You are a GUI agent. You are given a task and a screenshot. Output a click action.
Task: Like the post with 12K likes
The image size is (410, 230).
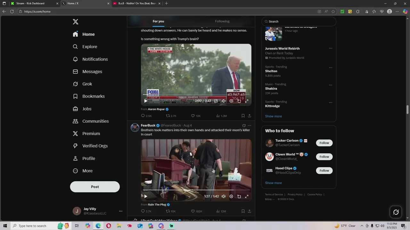196,116
